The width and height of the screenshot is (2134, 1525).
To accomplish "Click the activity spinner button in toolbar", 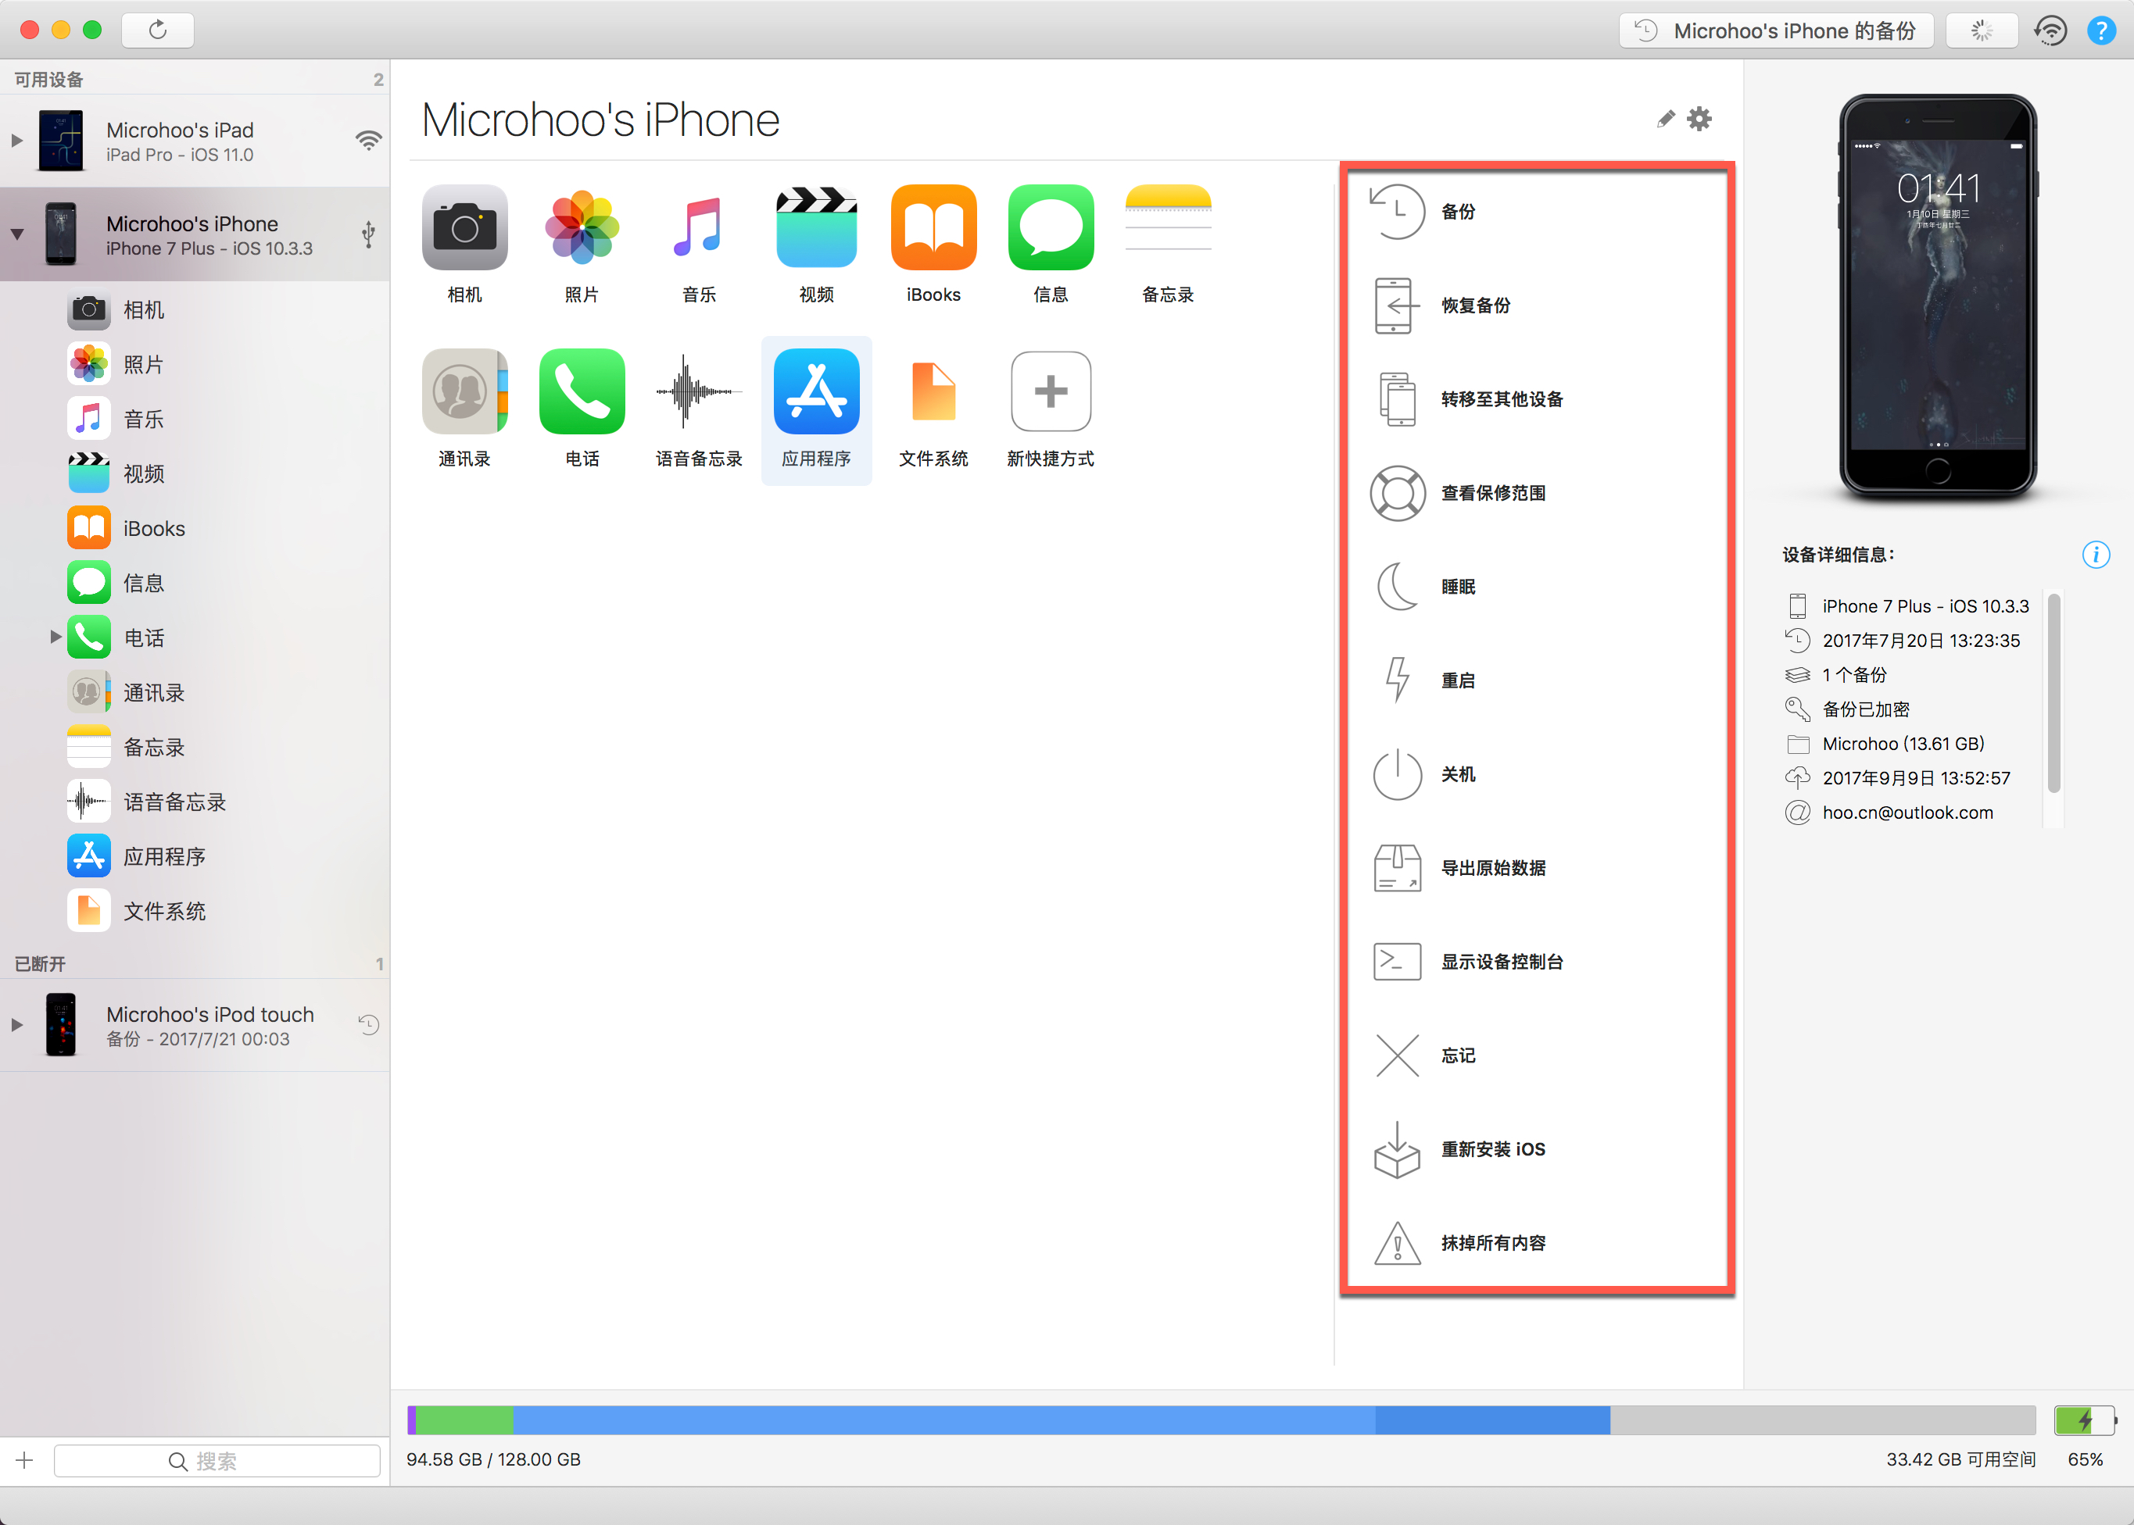I will click(x=1982, y=31).
